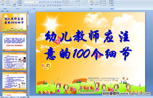Click the Decrease Indent icon
Viewport: 153px width, 98px height.
coord(55,2)
